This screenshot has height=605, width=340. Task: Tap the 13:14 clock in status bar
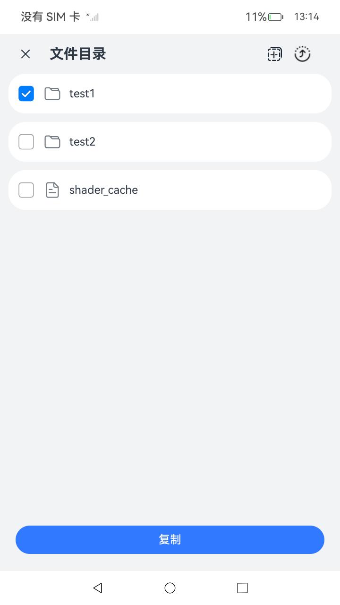pyautogui.click(x=306, y=17)
